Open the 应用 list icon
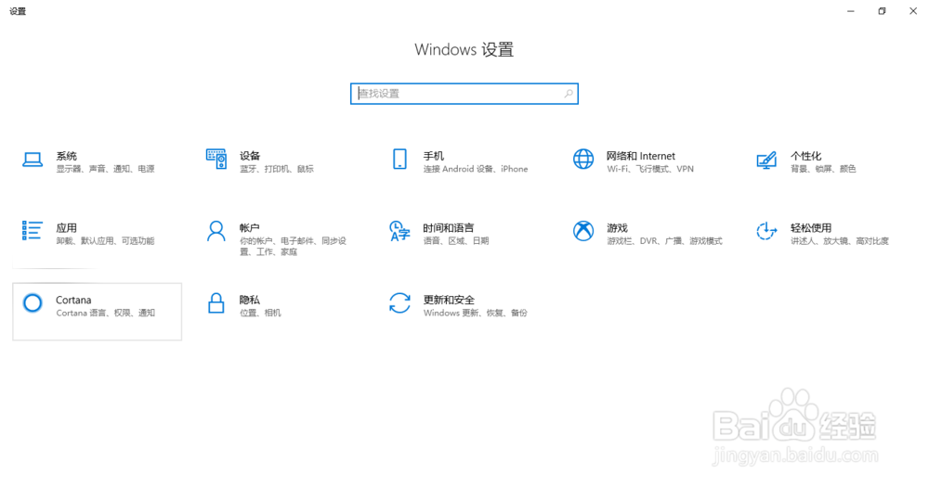Screen dimensions: 929x487 coord(33,231)
